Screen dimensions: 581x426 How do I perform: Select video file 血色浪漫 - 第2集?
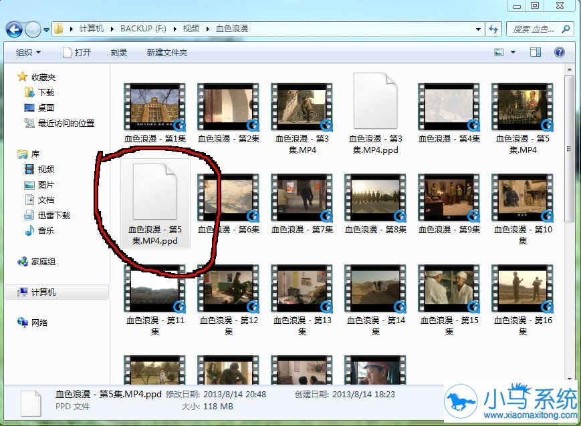[228, 113]
